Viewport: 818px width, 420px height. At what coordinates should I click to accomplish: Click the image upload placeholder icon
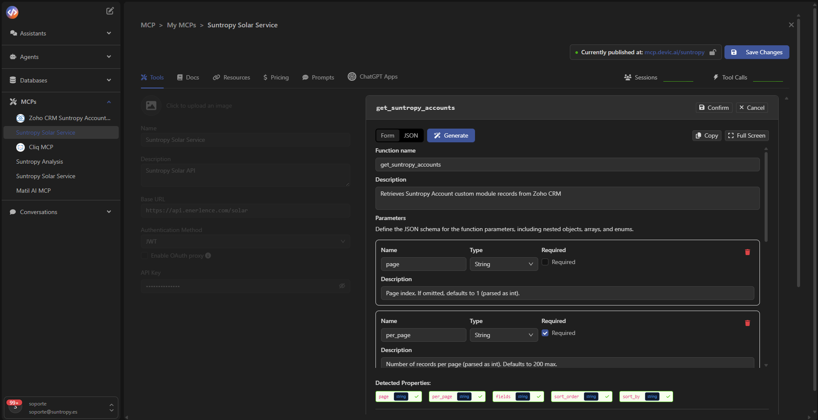tap(151, 106)
